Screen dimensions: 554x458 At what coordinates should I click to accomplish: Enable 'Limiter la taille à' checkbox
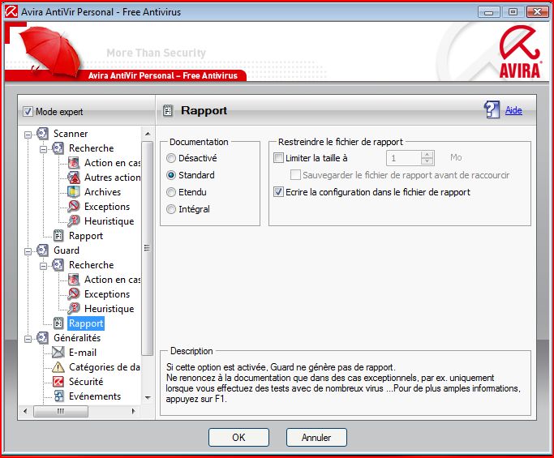click(x=278, y=157)
